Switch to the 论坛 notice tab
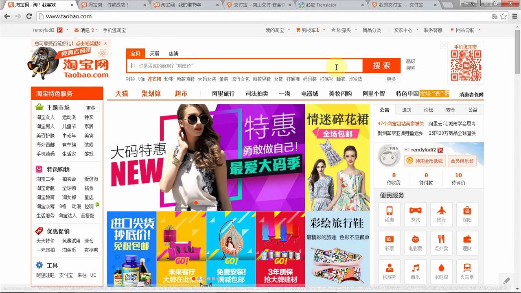The width and height of the screenshot is (521, 293). [x=429, y=110]
